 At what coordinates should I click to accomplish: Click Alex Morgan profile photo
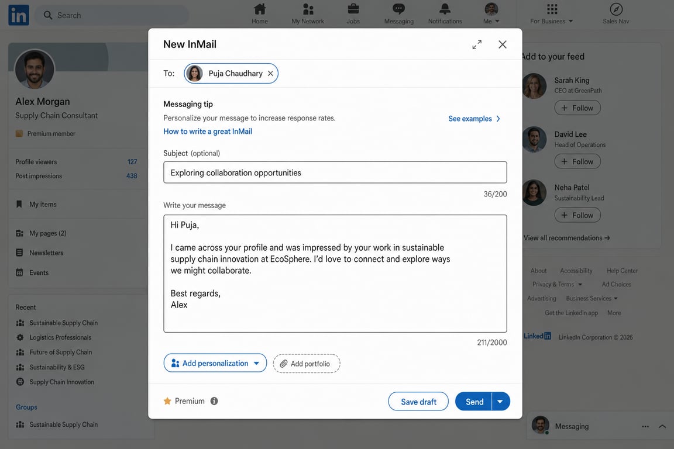[35, 70]
